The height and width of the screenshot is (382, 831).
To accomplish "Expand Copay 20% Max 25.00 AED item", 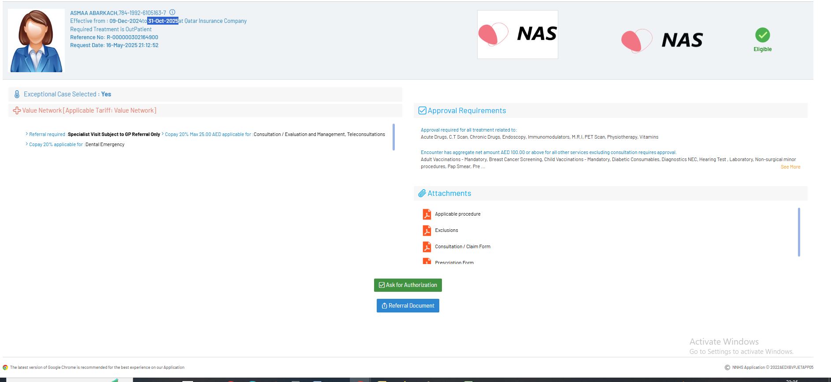I will [x=163, y=134].
